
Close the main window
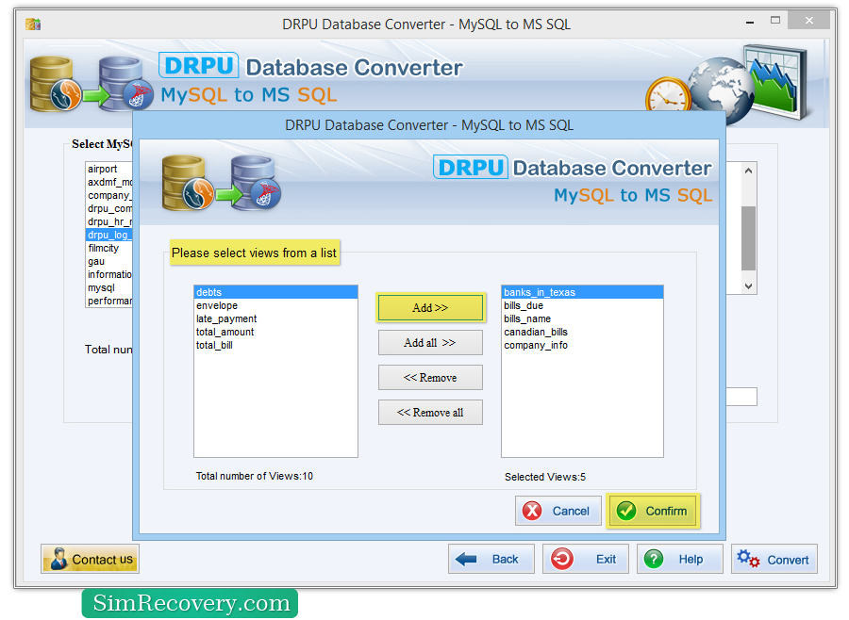point(809,20)
